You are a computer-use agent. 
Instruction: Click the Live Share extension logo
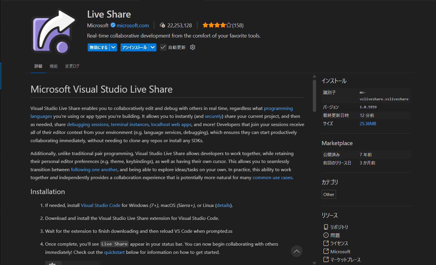(x=54, y=32)
